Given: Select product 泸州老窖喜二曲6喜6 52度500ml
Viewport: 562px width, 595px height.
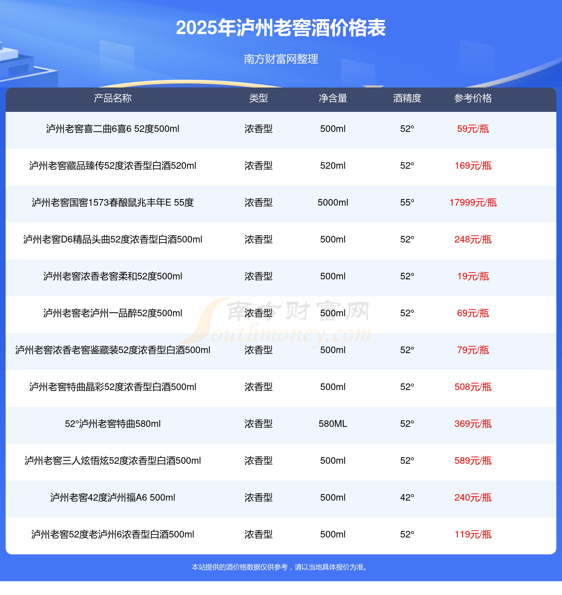Looking at the screenshot, I should (113, 129).
